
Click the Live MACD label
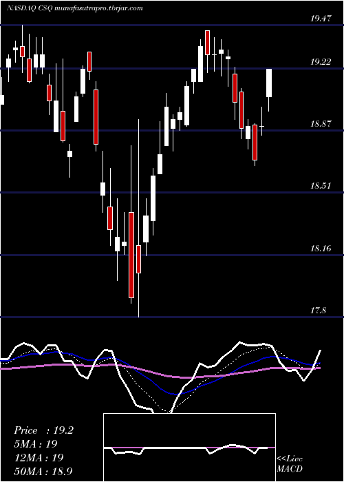click(290, 463)
